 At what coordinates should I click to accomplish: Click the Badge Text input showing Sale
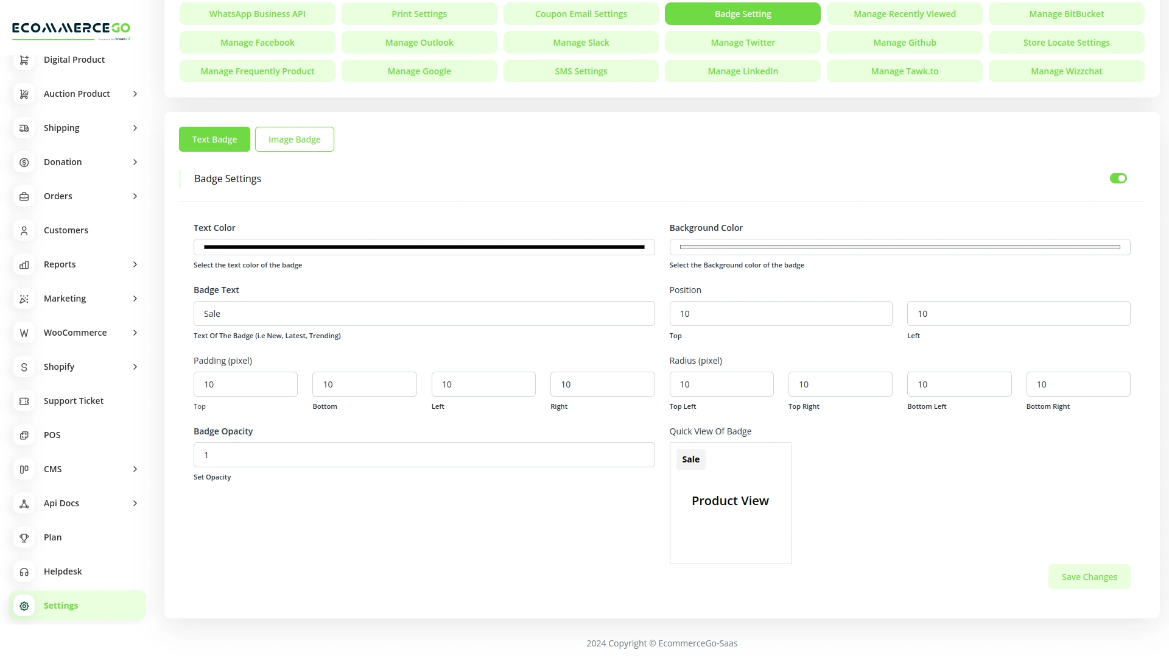pyautogui.click(x=424, y=313)
